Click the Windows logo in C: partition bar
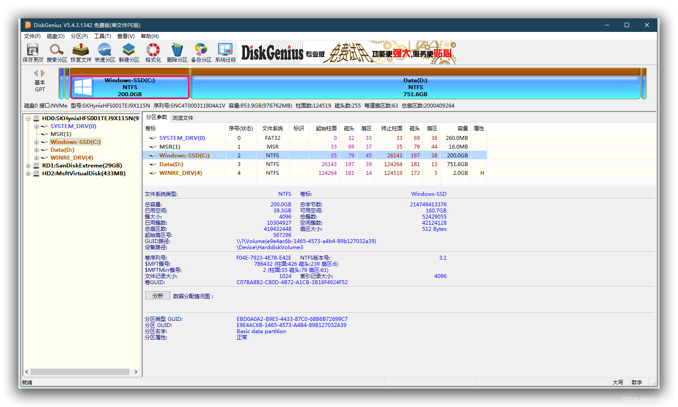The image size is (678, 407). pyautogui.click(x=83, y=87)
